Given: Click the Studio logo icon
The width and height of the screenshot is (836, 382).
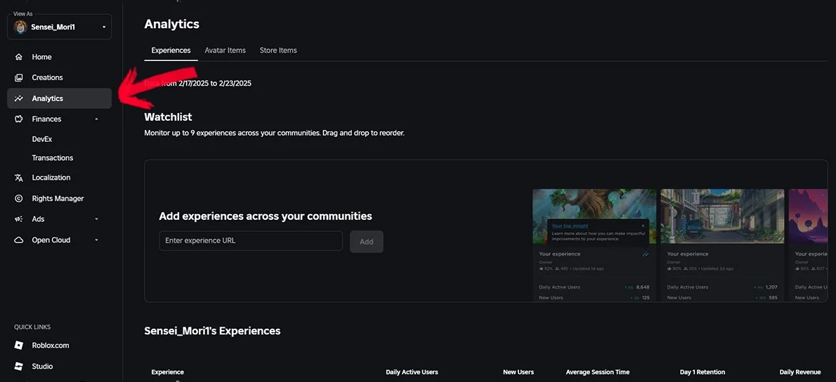Looking at the screenshot, I should [x=19, y=367].
